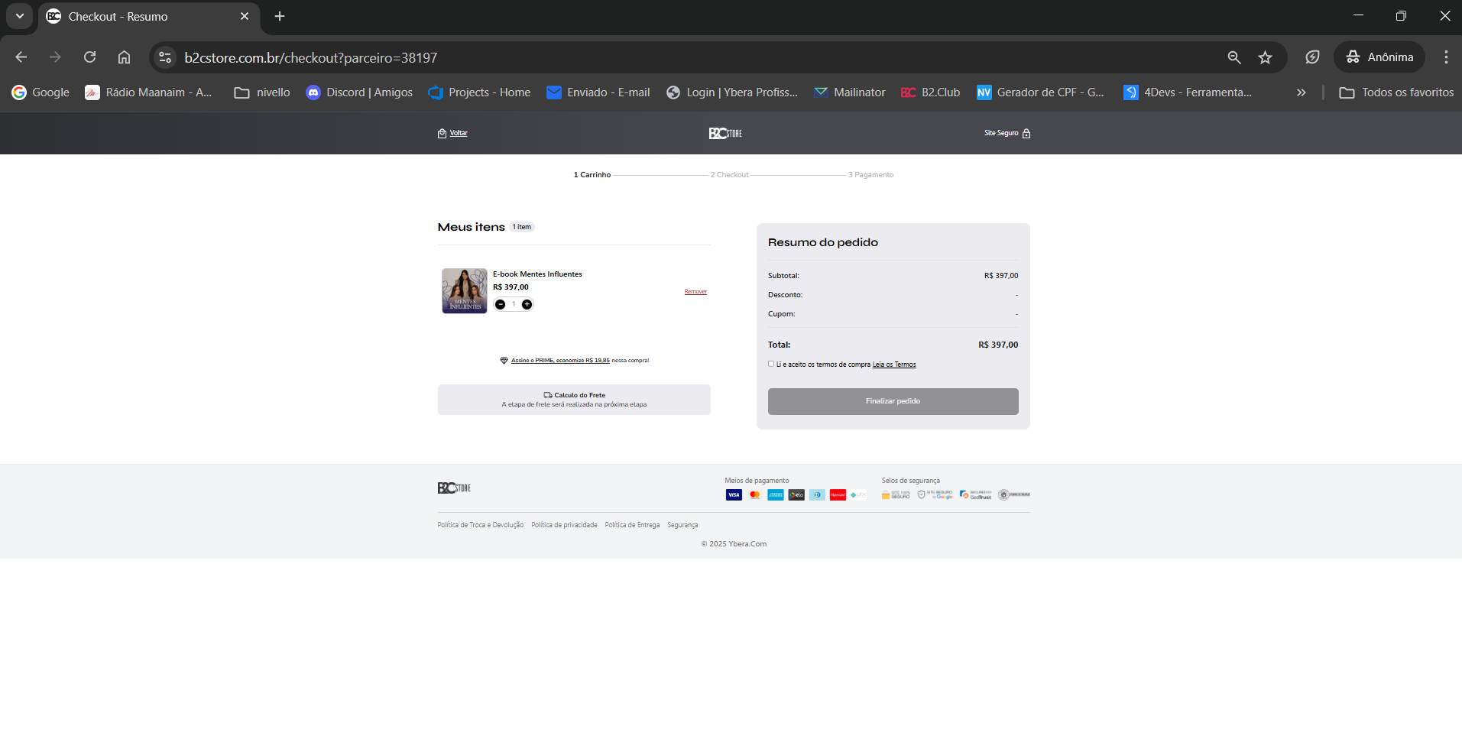Remove the E-book from cart
Image resolution: width=1462 pixels, height=755 pixels.
695,291
